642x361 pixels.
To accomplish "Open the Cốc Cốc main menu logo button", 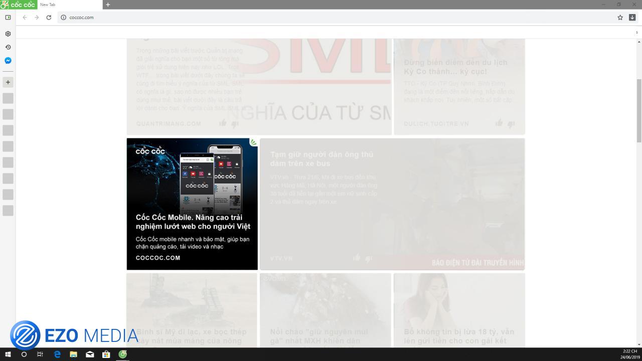I will 18,5.
